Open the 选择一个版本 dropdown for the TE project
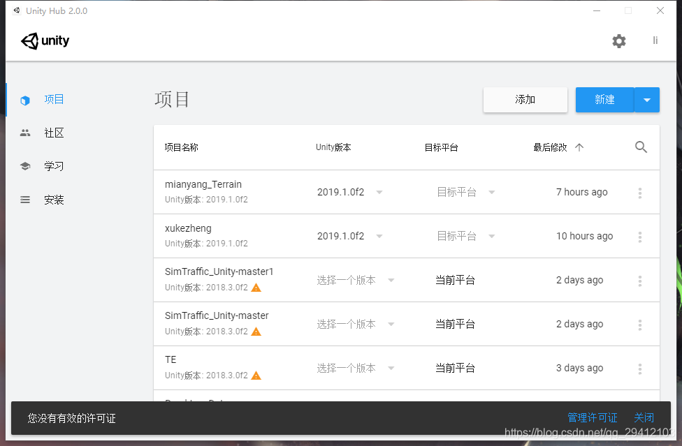Screen dimensions: 682x446 tap(356, 368)
